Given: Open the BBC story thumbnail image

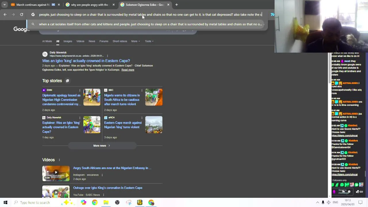Looking at the screenshot, I should 154,97.
